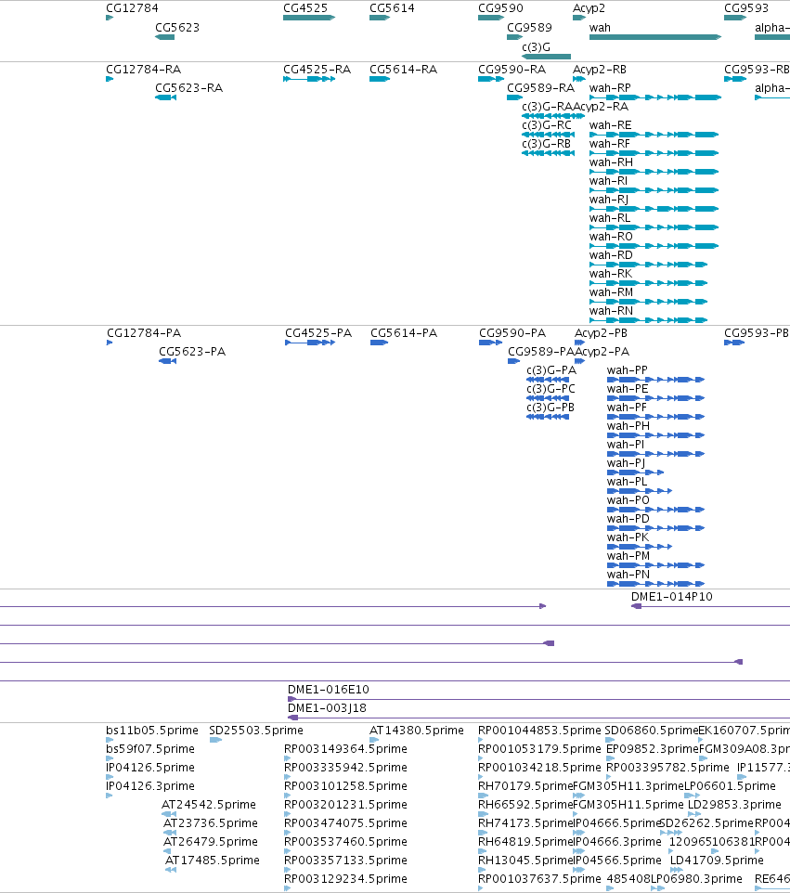Click the CG5614 gene label
790x893 pixels.
(392, 8)
